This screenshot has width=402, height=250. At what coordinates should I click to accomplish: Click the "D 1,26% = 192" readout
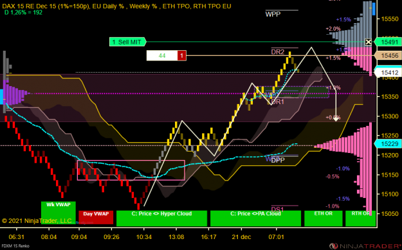click(x=24, y=12)
